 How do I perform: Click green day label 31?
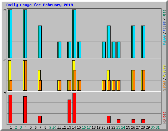157,127
